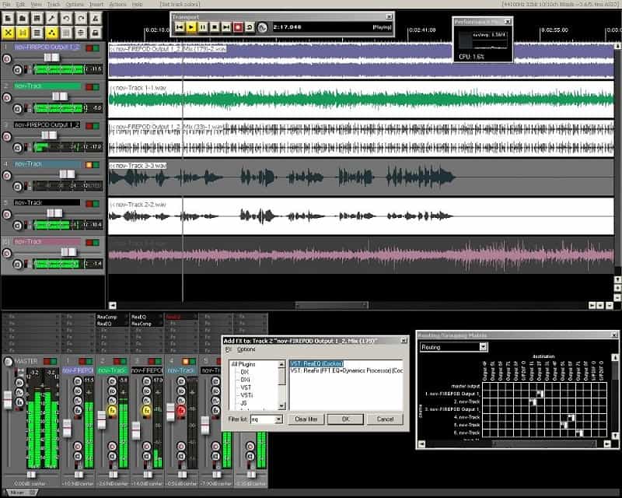Click the Clear filter button
The width and height of the screenshot is (622, 498).
[x=305, y=419]
